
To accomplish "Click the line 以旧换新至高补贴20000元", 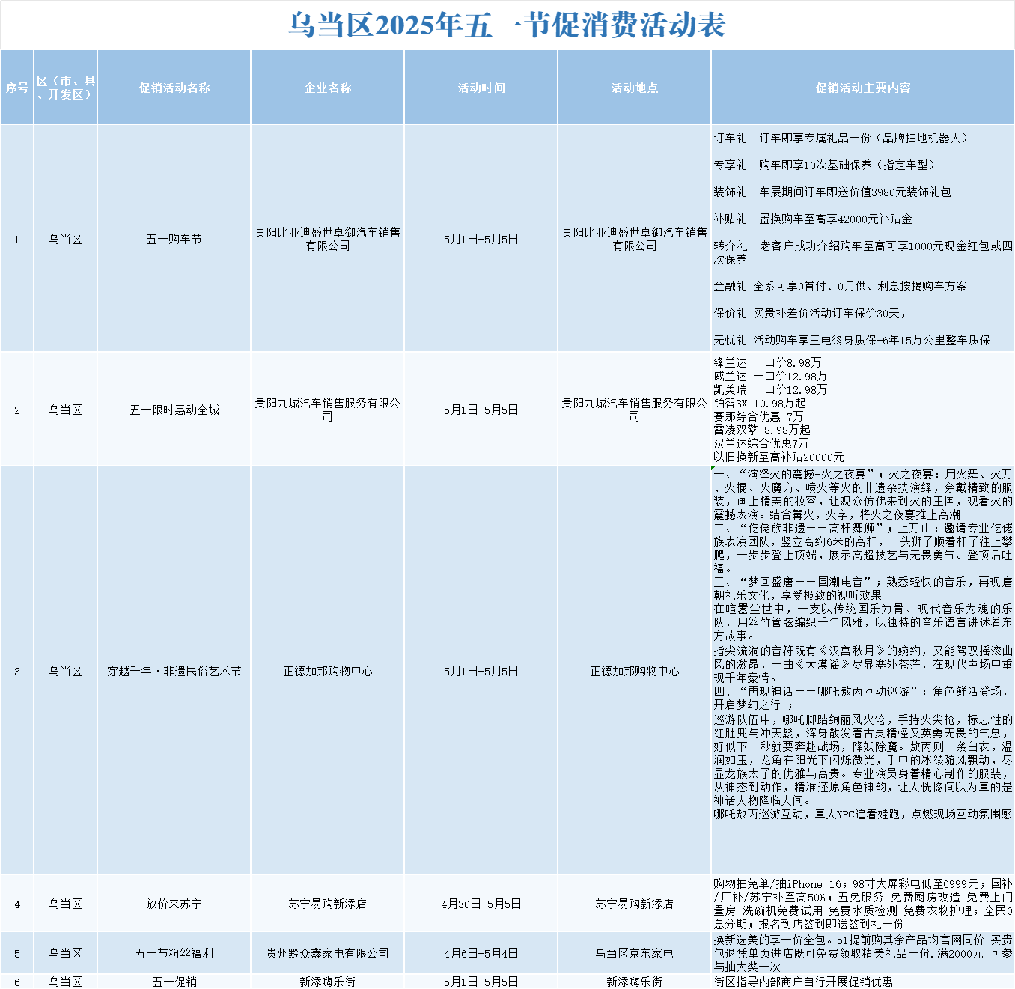I will point(778,457).
